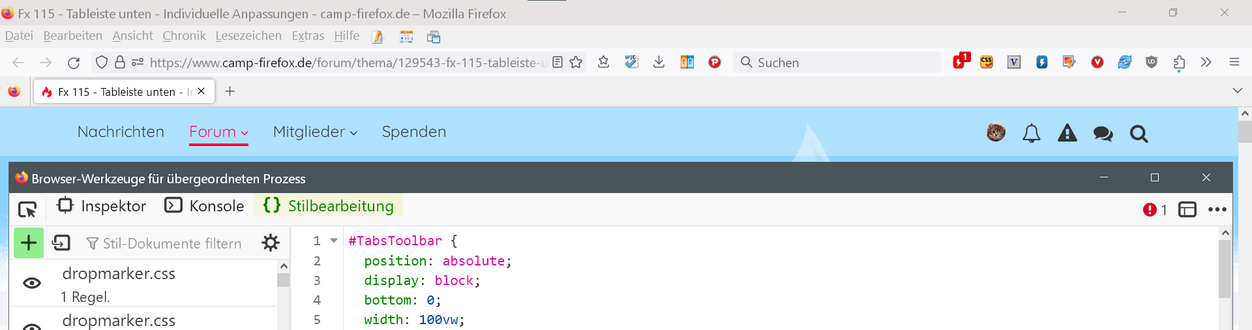Image resolution: width=1252 pixels, height=330 pixels.
Task: Toggle reader view in the address bar
Action: click(558, 62)
